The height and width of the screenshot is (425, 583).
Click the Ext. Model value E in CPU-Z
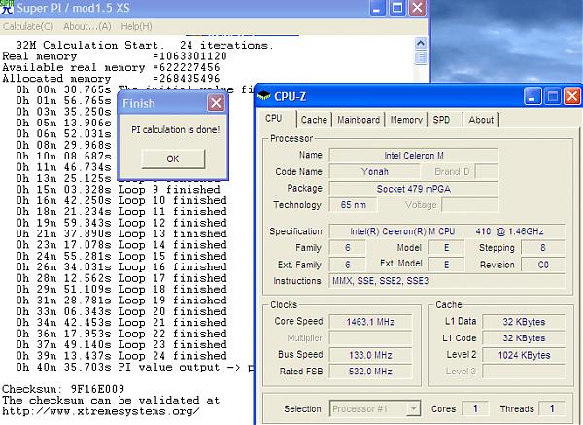click(x=446, y=265)
